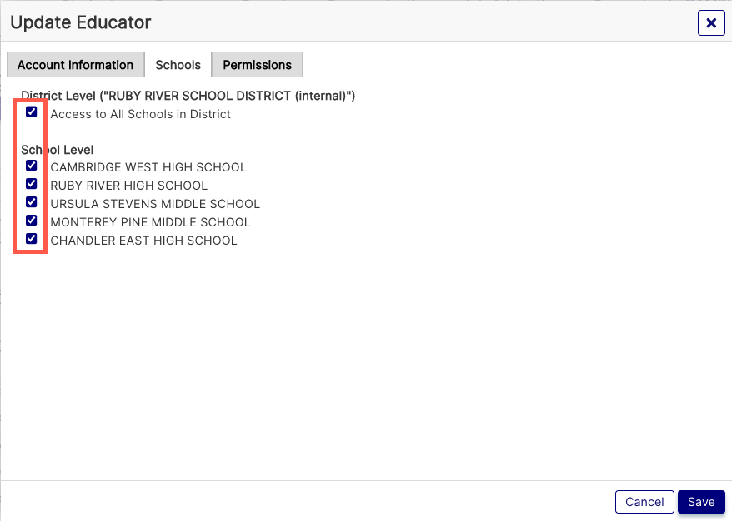Click the "Access to All Schools in District" label
732x521 pixels.
[139, 114]
